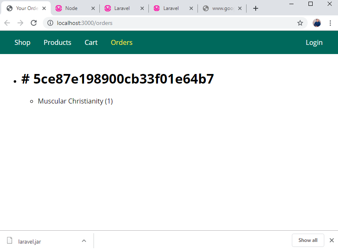
Task: Dismiss the downloads bar
Action: (x=331, y=240)
